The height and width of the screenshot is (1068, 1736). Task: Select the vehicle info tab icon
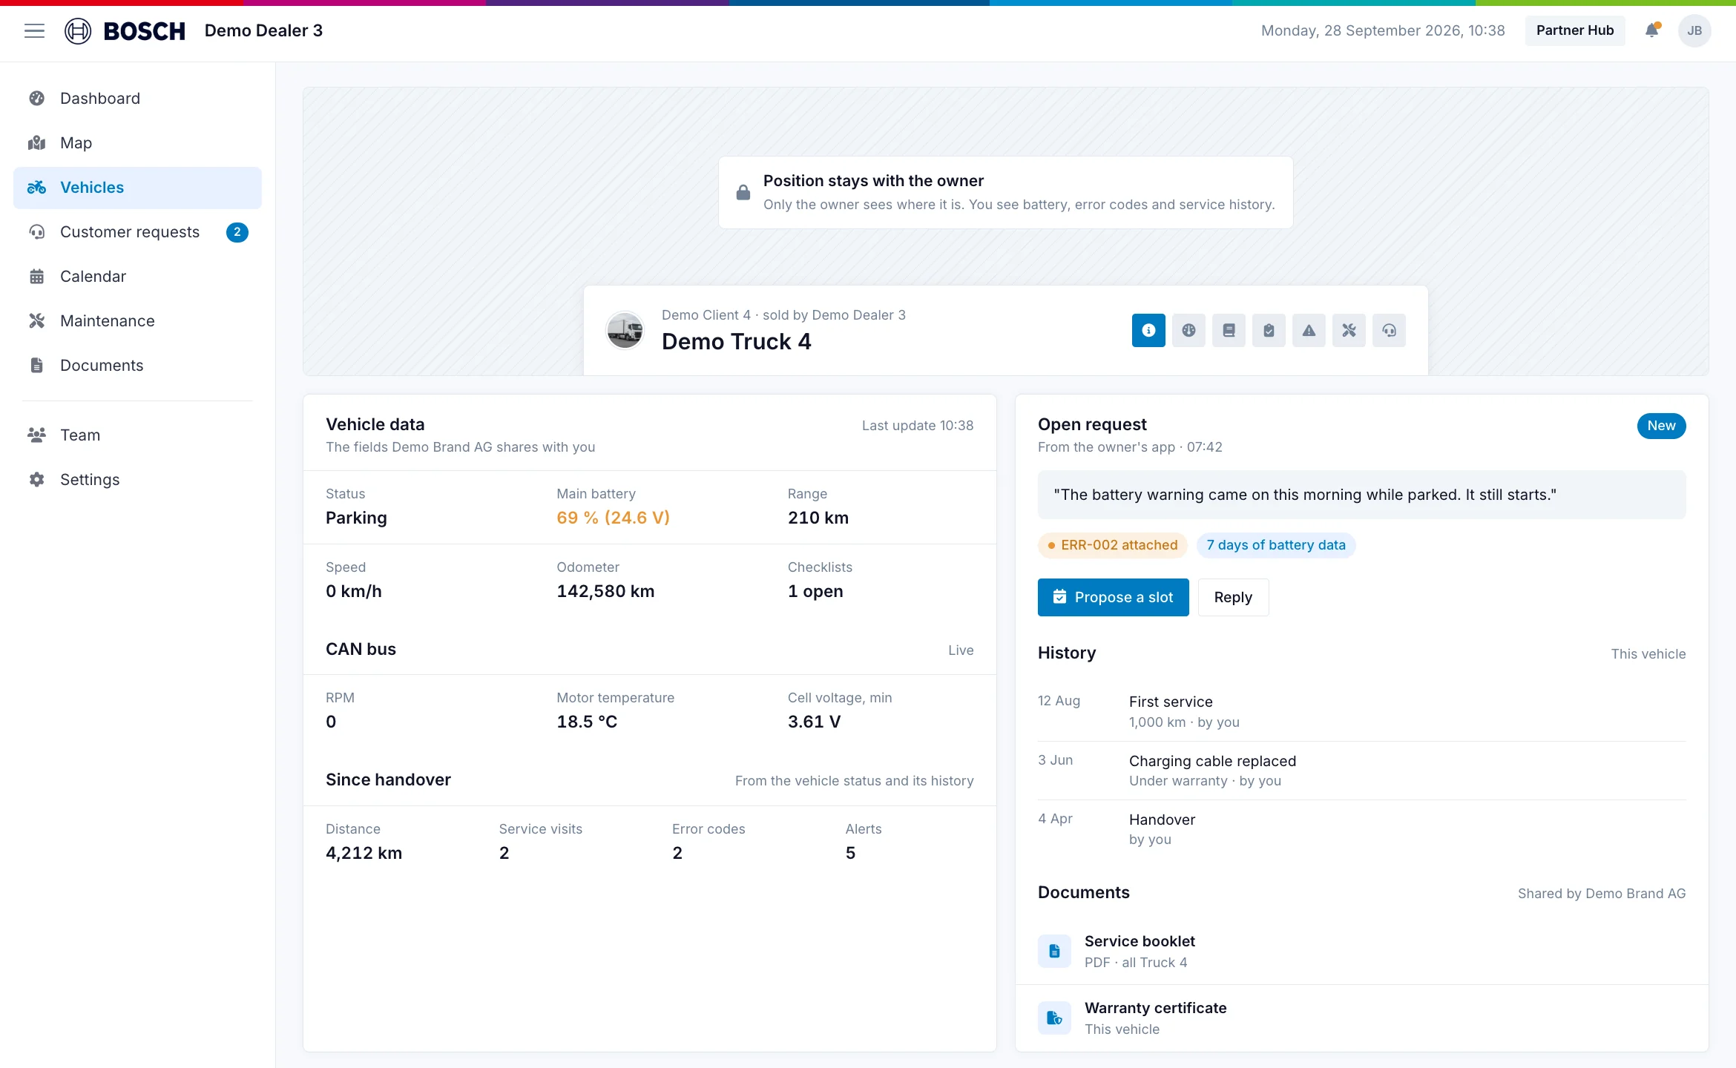point(1148,330)
